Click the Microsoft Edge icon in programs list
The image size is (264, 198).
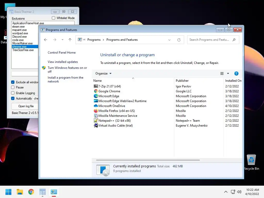[x=96, y=96]
